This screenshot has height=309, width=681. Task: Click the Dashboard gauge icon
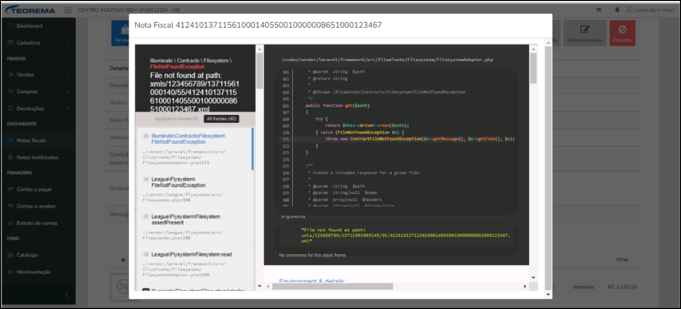click(x=11, y=26)
